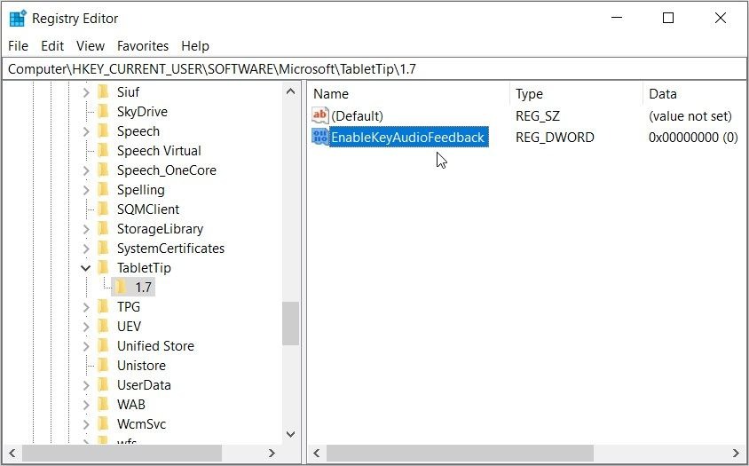Expand the SystemCertificates key
The image size is (749, 466).
pyautogui.click(x=86, y=249)
